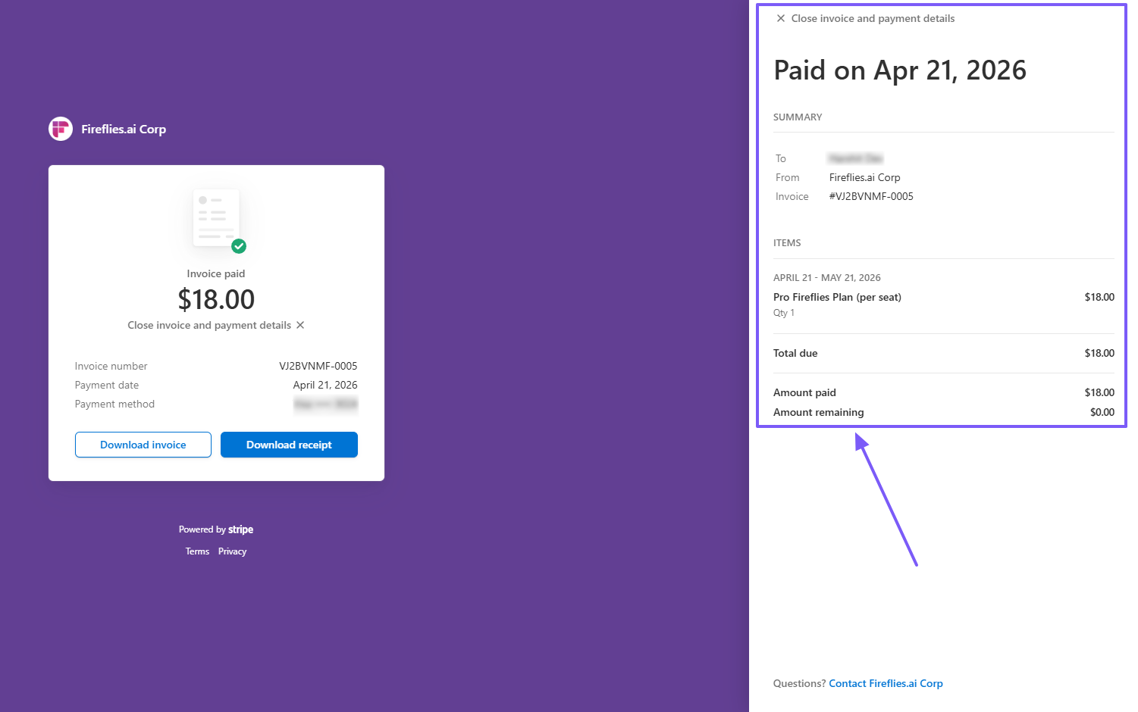Click the Download invoice button
The image size is (1138, 712).
pos(143,445)
